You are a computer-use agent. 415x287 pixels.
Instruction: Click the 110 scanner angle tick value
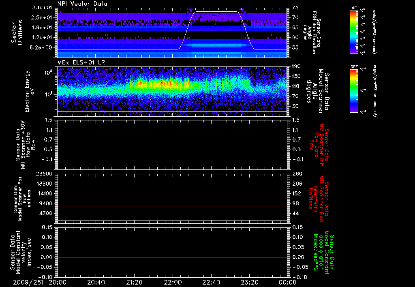pos(297,86)
